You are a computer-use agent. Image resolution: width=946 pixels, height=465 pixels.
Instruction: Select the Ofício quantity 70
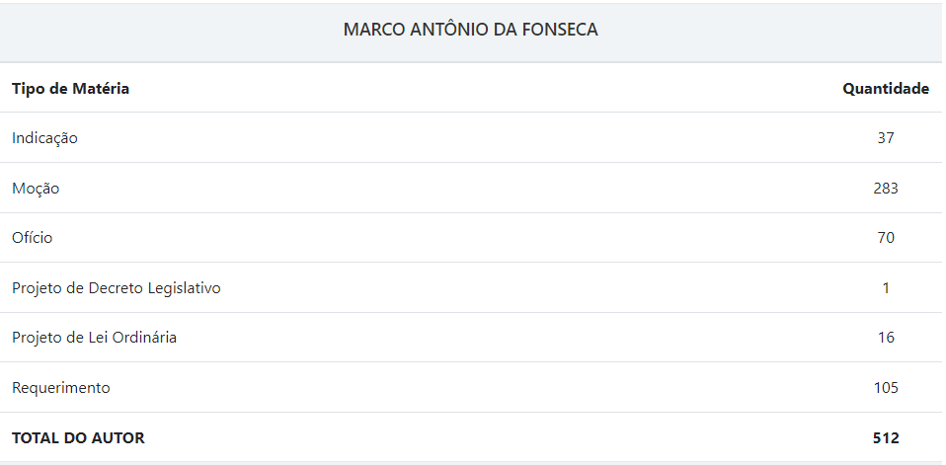(886, 238)
